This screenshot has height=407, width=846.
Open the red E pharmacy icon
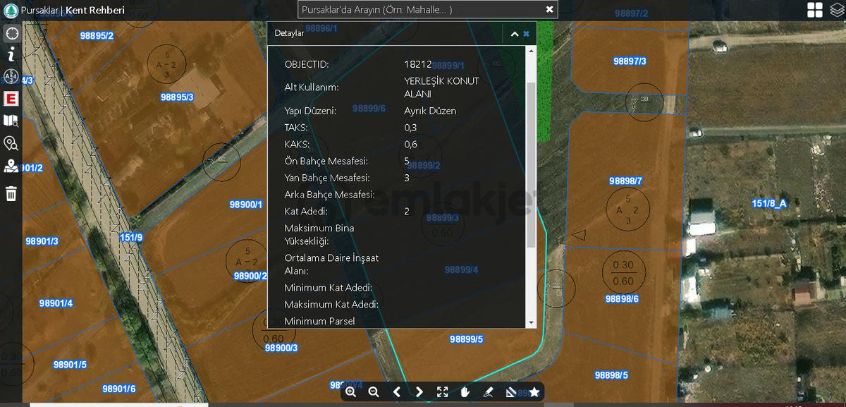pos(11,99)
